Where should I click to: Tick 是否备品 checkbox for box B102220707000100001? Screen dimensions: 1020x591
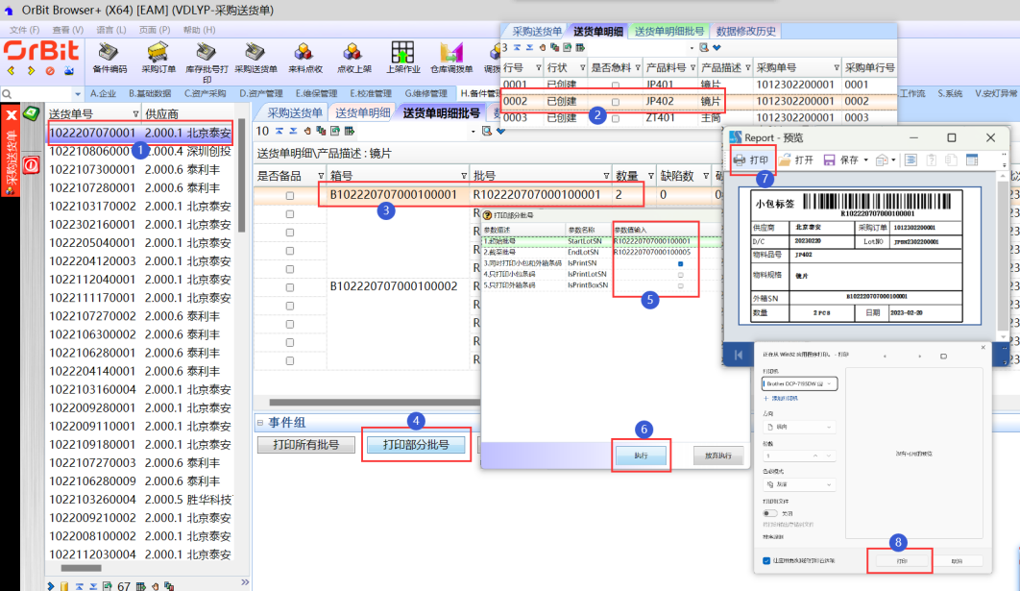point(290,195)
